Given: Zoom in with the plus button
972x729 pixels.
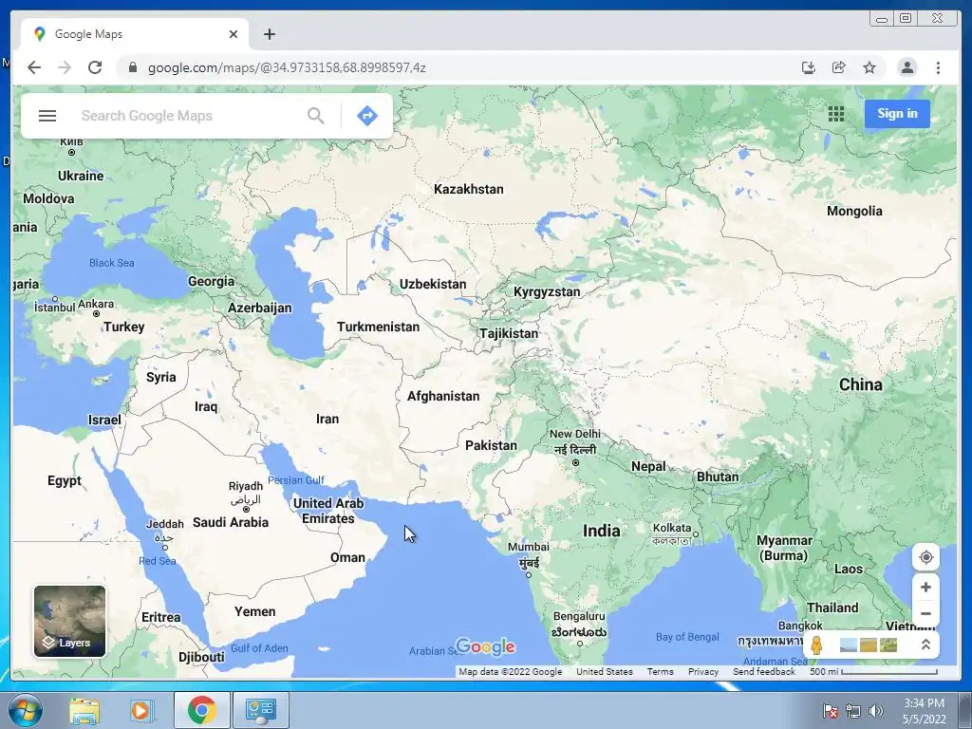Looking at the screenshot, I should coord(925,587).
